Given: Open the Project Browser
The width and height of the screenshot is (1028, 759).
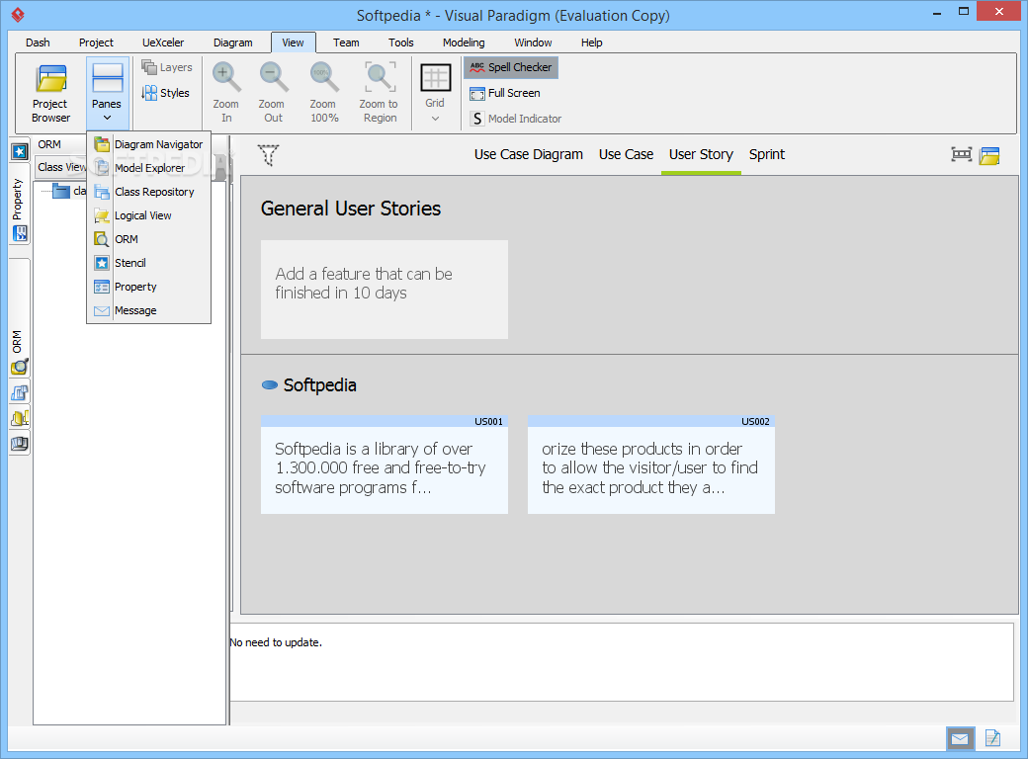Looking at the screenshot, I should [50, 94].
